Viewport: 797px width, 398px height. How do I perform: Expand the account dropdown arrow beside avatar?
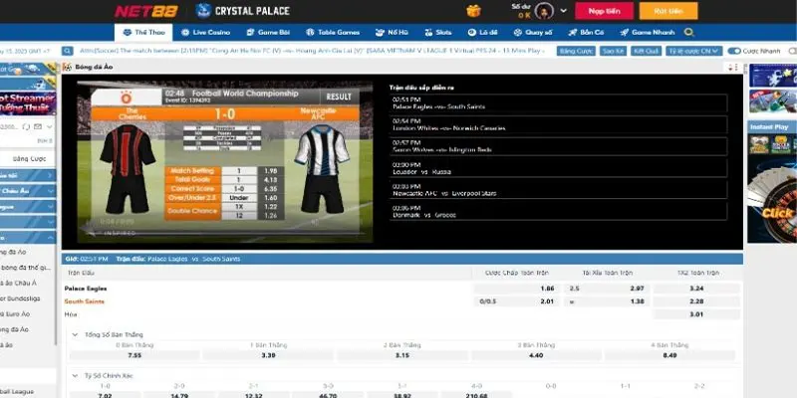tap(563, 11)
